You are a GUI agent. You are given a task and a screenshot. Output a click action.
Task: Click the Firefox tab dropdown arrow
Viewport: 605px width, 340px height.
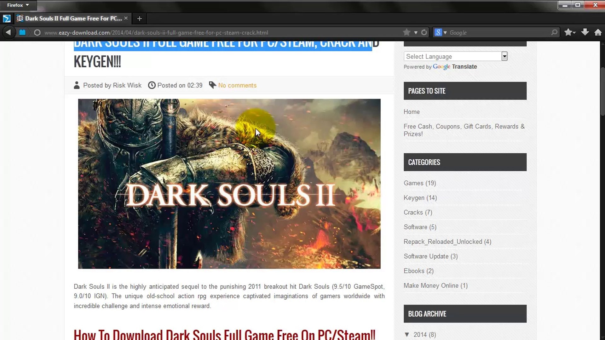27,5
